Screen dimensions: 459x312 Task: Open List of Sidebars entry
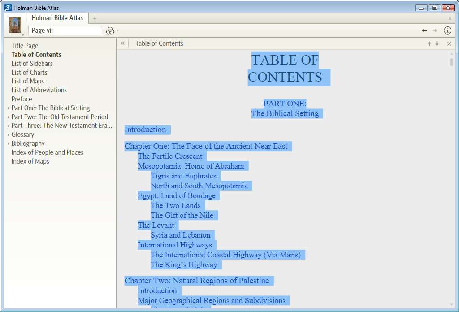[x=32, y=64]
